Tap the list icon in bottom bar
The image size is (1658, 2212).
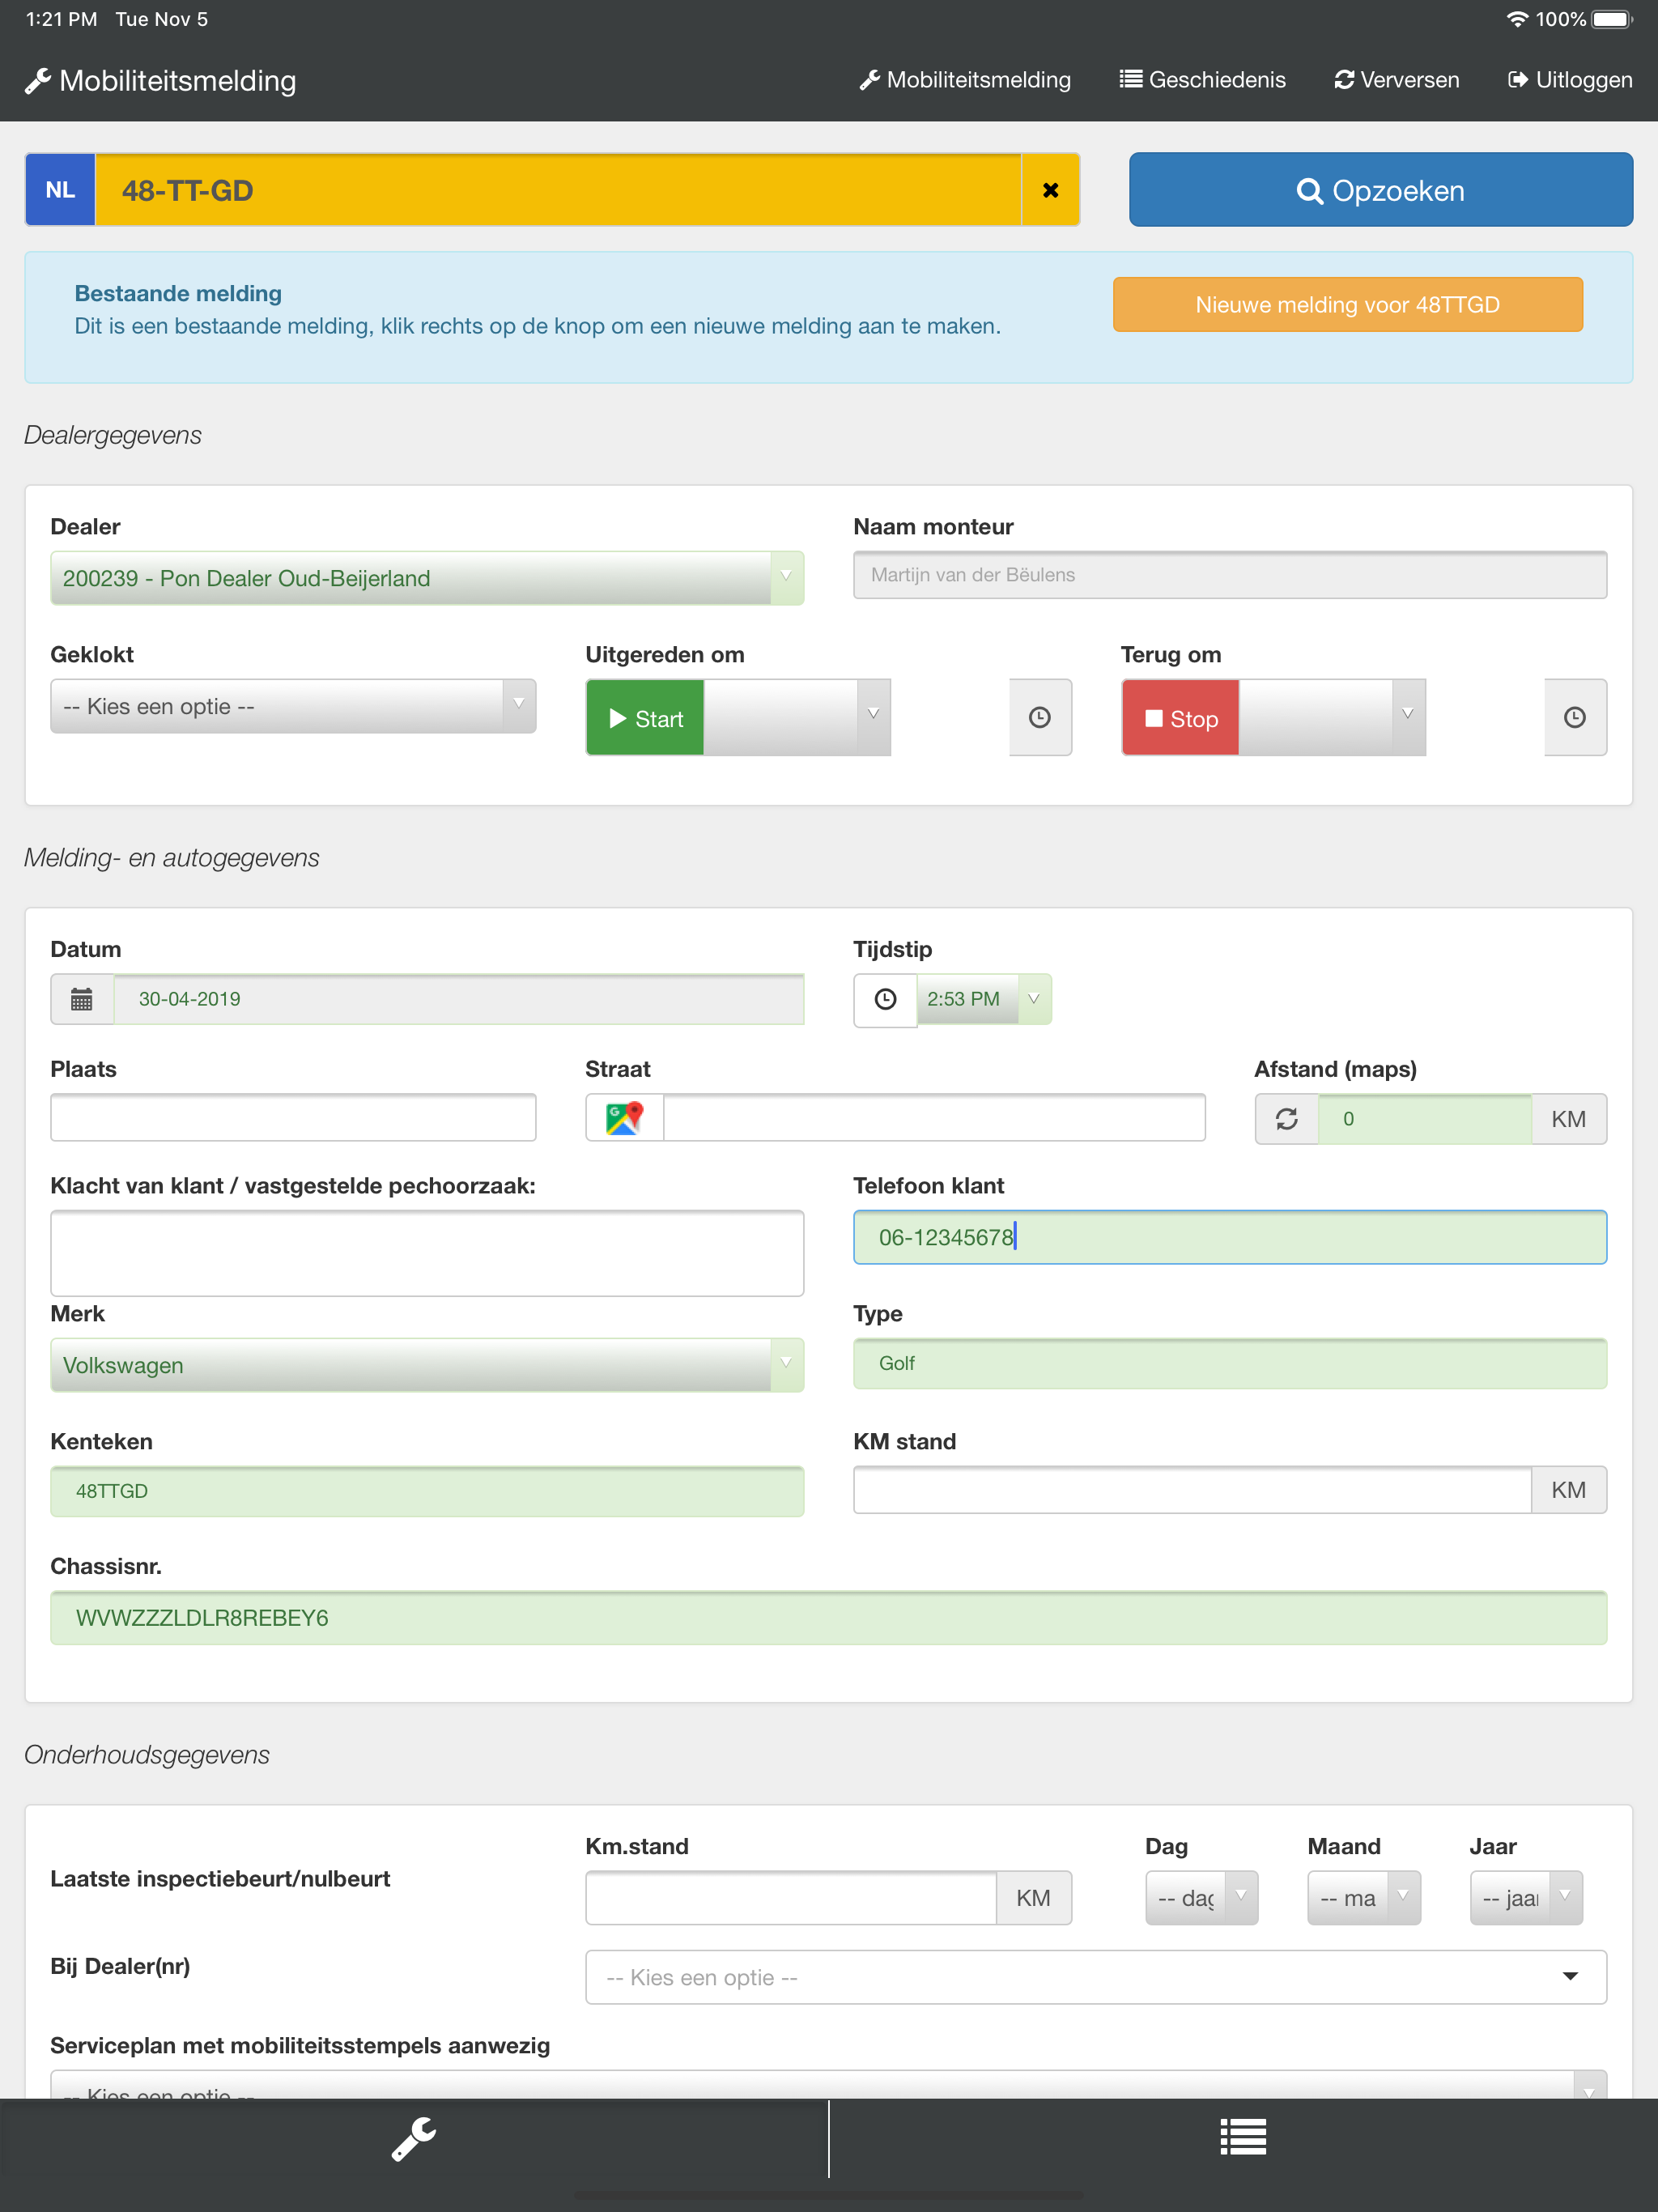coord(1243,2138)
